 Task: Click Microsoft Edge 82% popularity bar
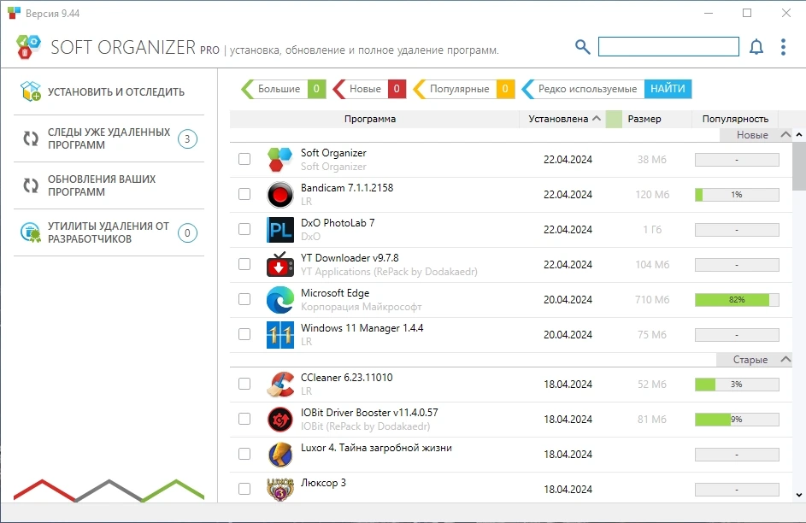click(x=737, y=299)
